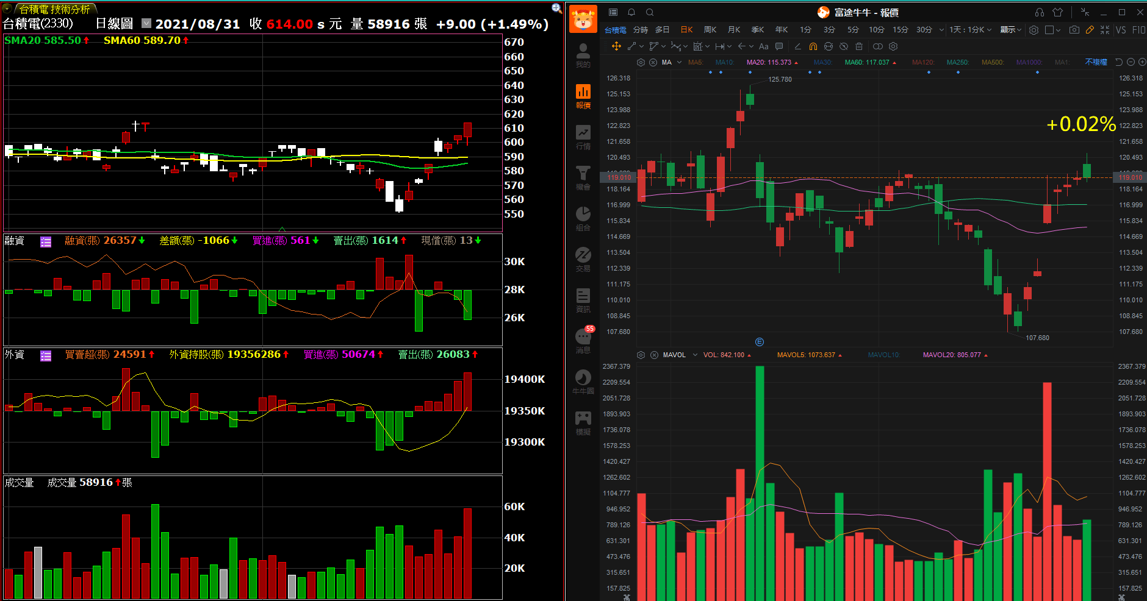The width and height of the screenshot is (1147, 601).
Task: Toggle the MAVOL20 line visibility
Action: [x=955, y=355]
